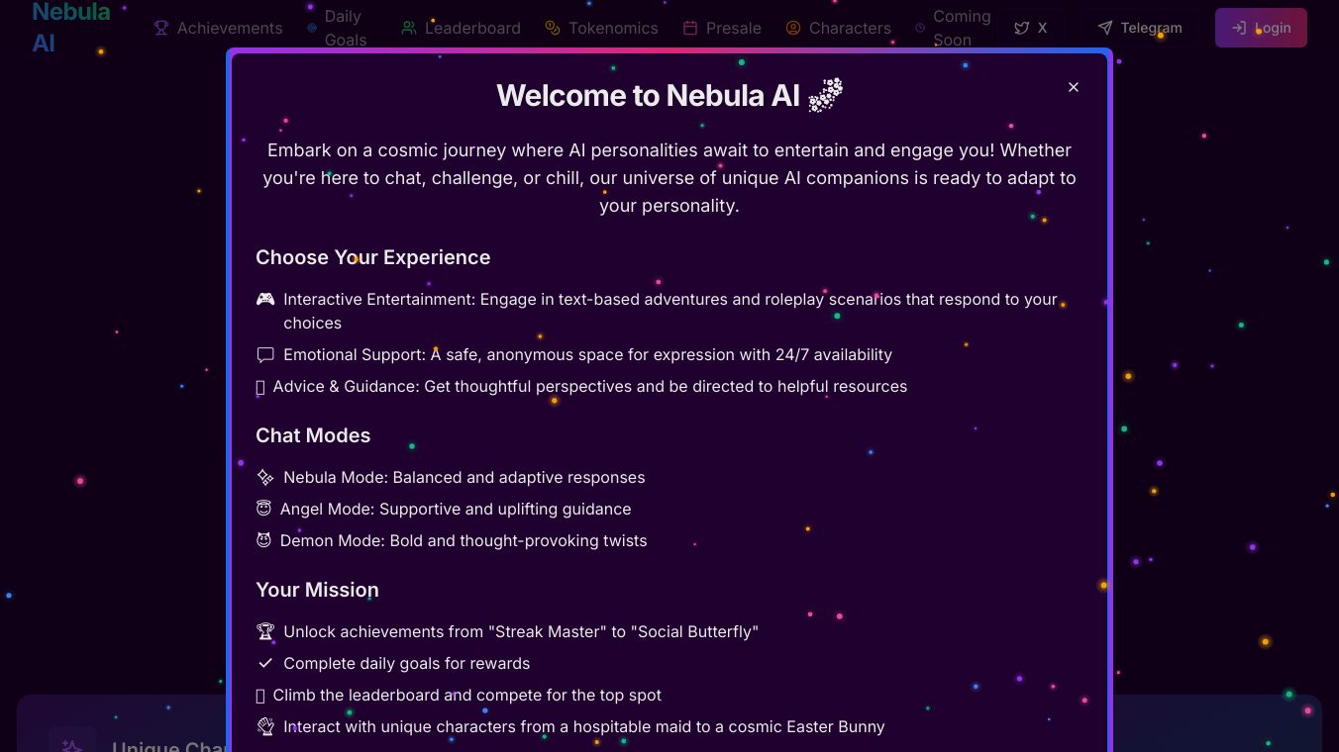Click the Achievements trophy icon

point(161,28)
